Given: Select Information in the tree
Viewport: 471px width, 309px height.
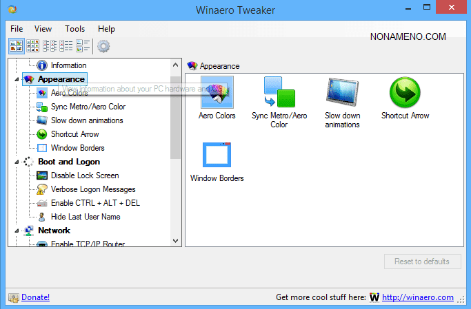Looking at the screenshot, I should (x=68, y=65).
